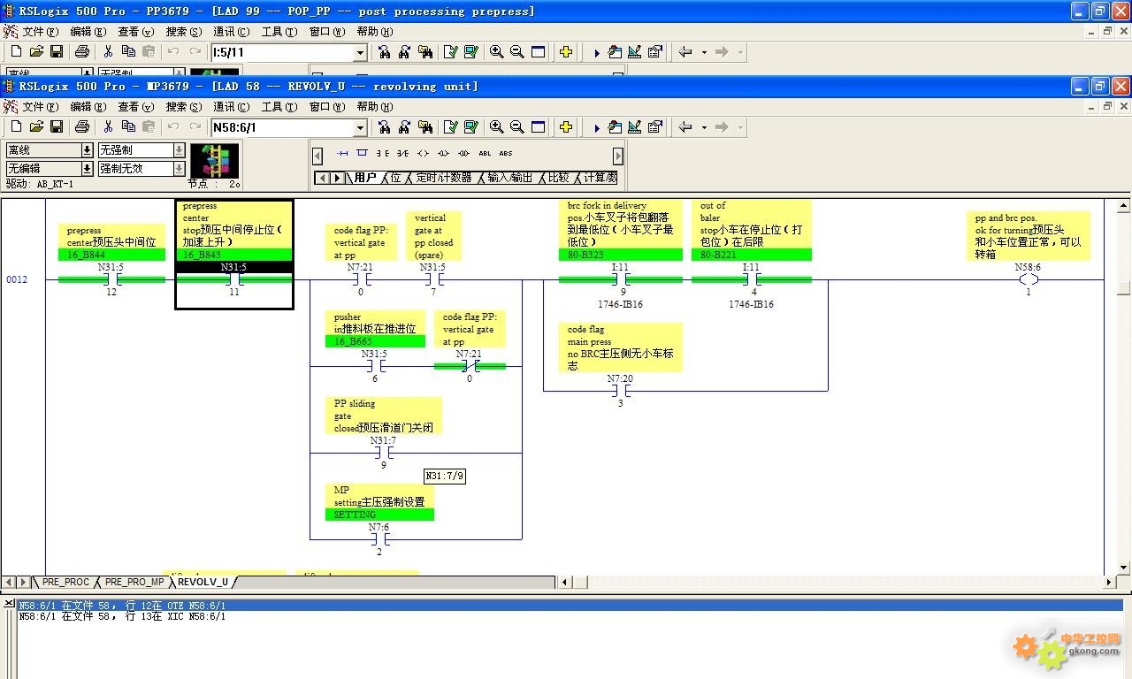Open the 无编辑 edits dropdown

point(87,168)
